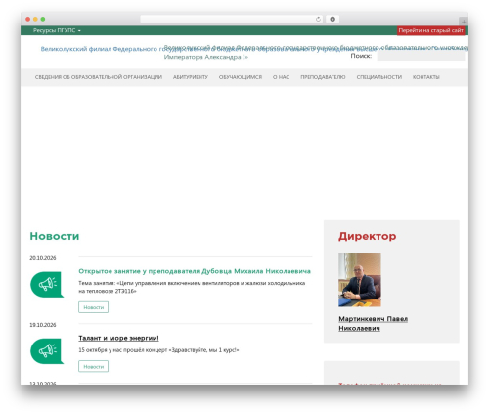489x414 pixels.
Task: Open the Контакты menu item
Action: [x=426, y=77]
